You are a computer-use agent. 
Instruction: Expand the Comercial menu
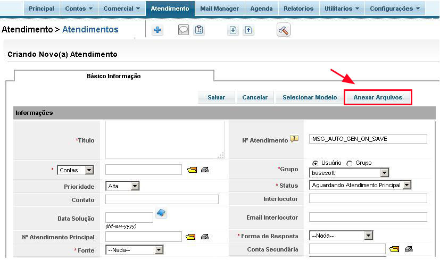click(x=121, y=9)
